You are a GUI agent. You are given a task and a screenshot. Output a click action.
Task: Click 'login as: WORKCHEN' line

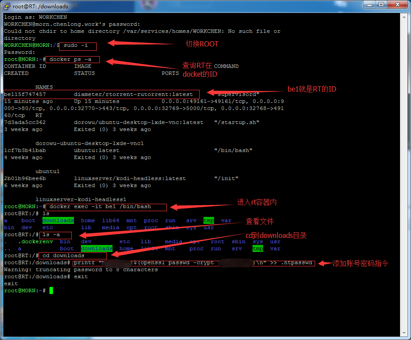[x=35, y=18]
